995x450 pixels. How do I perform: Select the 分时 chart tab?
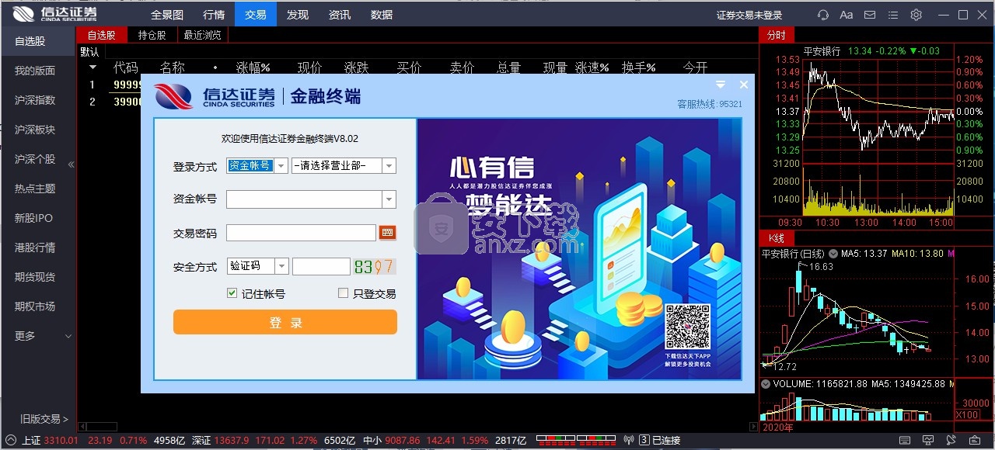point(777,35)
